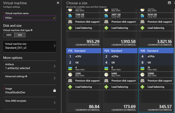Expand the Artifacts section
The image size is (175, 113).
pyautogui.click(x=30, y=66)
